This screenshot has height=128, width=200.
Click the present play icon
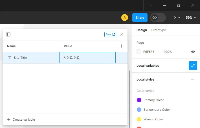[174, 18]
